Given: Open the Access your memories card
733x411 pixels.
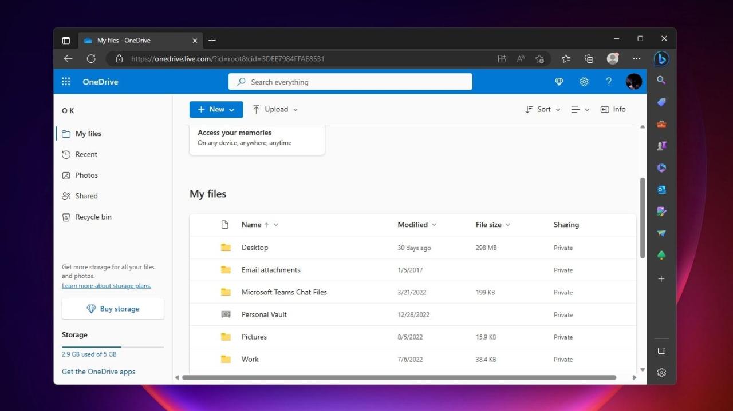Looking at the screenshot, I should point(257,139).
